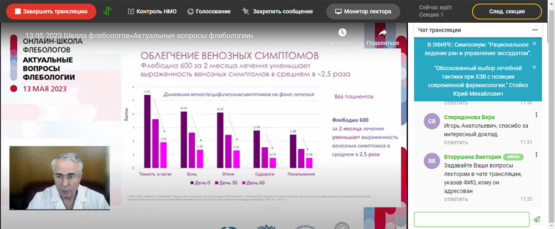Click the Чат трансляции header text
Image resolution: width=555 pixels, height=229 pixels.
(439, 30)
